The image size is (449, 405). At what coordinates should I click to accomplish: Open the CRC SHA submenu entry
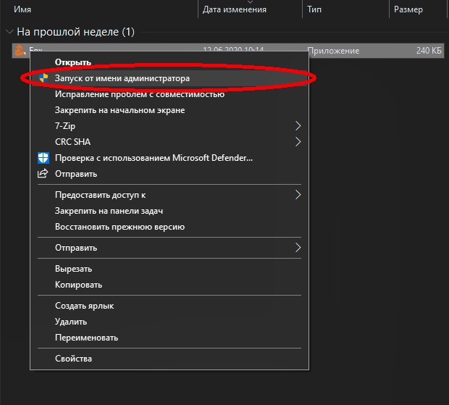pyautogui.click(x=169, y=142)
